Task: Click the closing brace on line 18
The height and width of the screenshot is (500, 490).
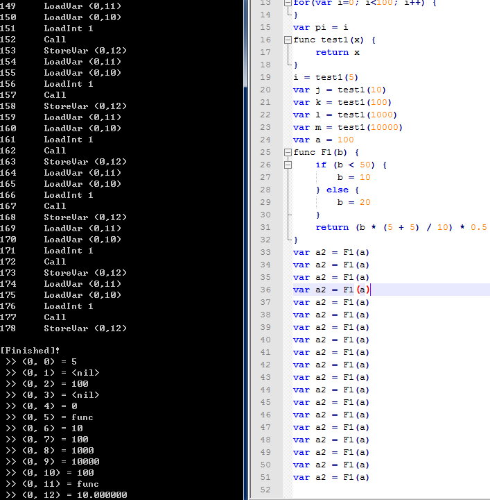Action: [295, 65]
